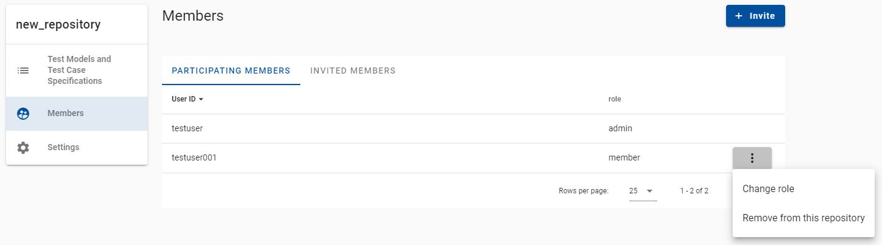Sort by the User ID column header
This screenshot has height=245, width=882.
point(183,99)
